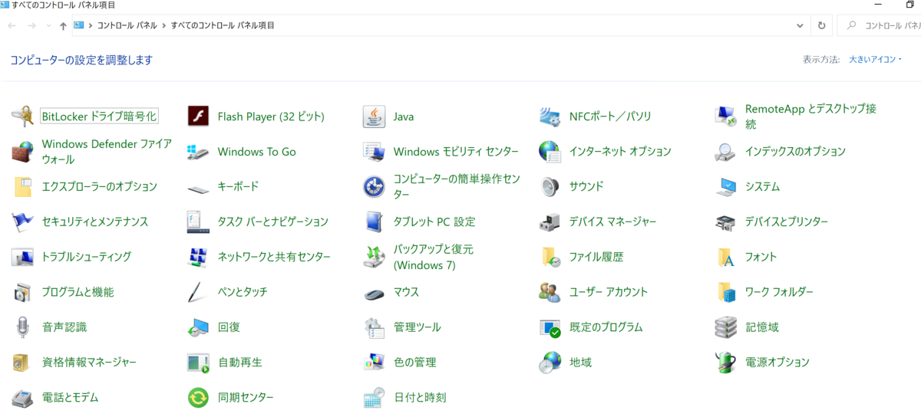Click the search magnifier icon
The image size is (921, 417).
click(851, 25)
